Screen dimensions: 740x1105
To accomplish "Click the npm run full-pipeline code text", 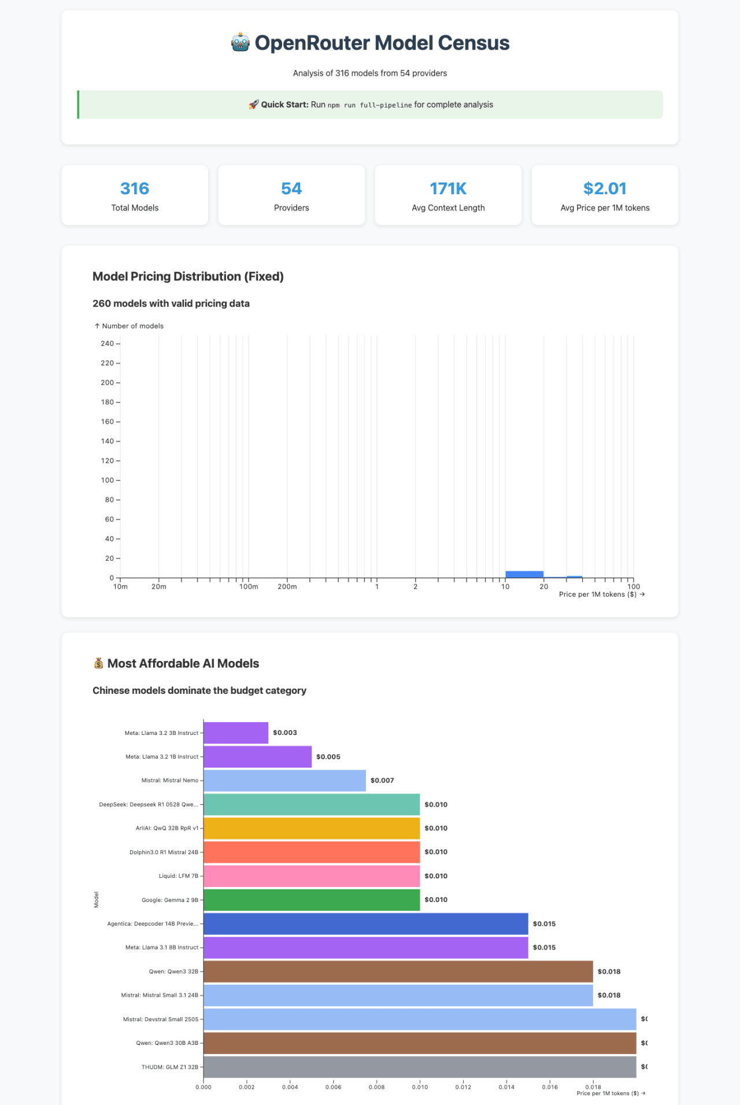I will pos(370,105).
